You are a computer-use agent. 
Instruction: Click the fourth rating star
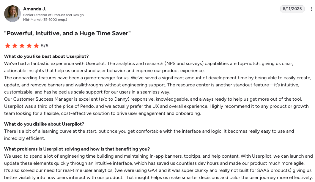29,46
